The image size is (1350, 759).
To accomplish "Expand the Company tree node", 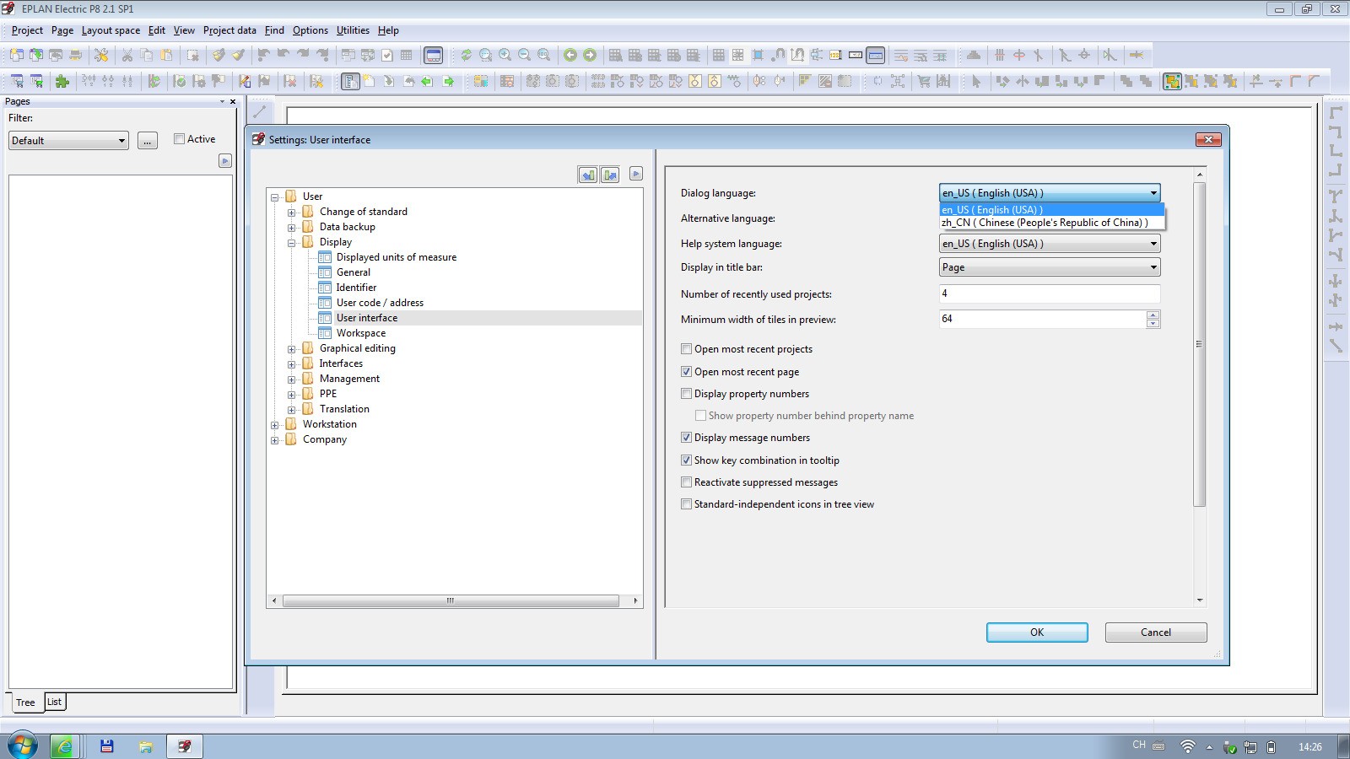I will 275,439.
